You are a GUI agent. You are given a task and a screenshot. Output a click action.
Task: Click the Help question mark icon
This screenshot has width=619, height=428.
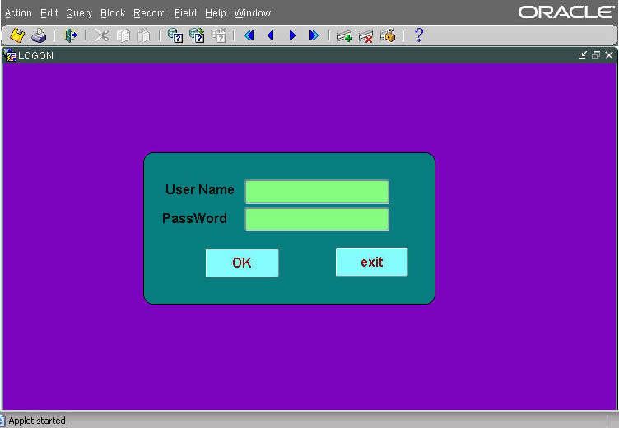point(418,35)
